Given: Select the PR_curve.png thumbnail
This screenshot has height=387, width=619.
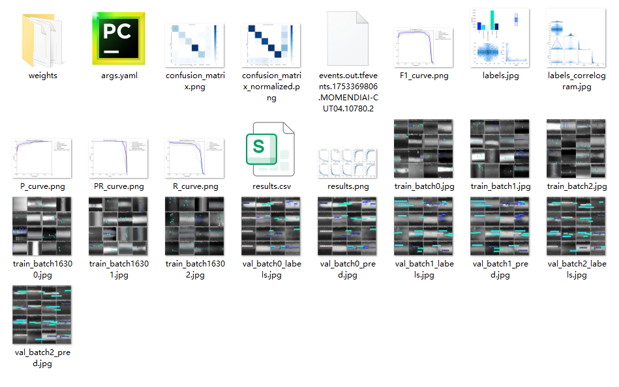Looking at the screenshot, I should [x=119, y=158].
